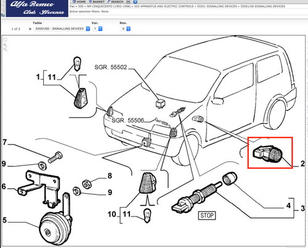Go to the HOME page
The width and height of the screenshot is (308, 248).
[79, 2]
